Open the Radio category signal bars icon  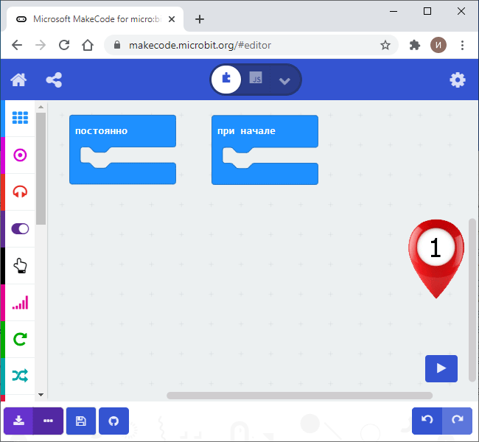(x=20, y=303)
